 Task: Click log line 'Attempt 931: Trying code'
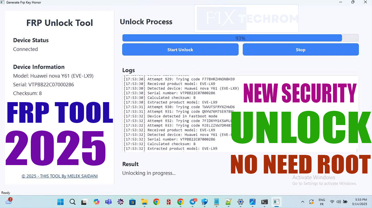click(179, 111)
